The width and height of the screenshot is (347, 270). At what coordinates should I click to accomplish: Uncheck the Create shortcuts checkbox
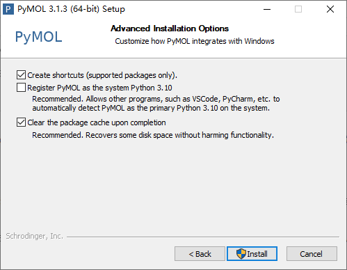pos(21,75)
